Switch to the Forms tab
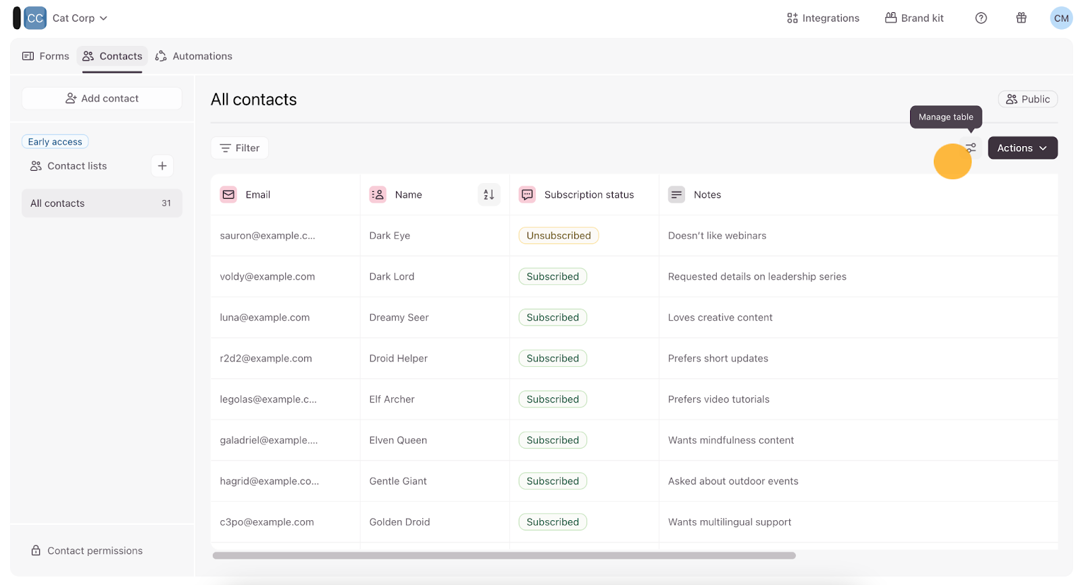 click(x=46, y=56)
